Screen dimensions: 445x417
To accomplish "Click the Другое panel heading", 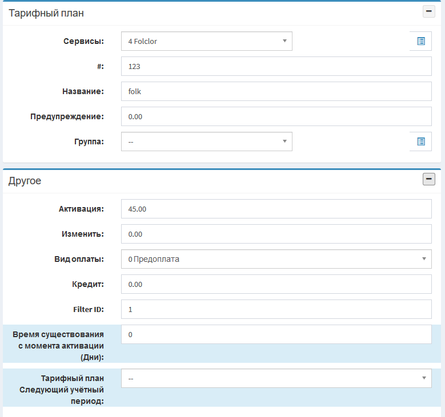I will [x=25, y=181].
